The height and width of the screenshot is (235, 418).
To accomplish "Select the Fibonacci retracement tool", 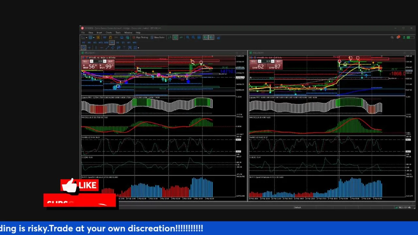I will [119, 48].
